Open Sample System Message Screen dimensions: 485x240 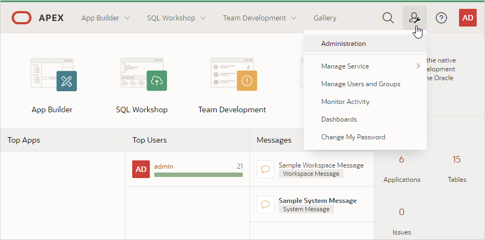(317, 200)
